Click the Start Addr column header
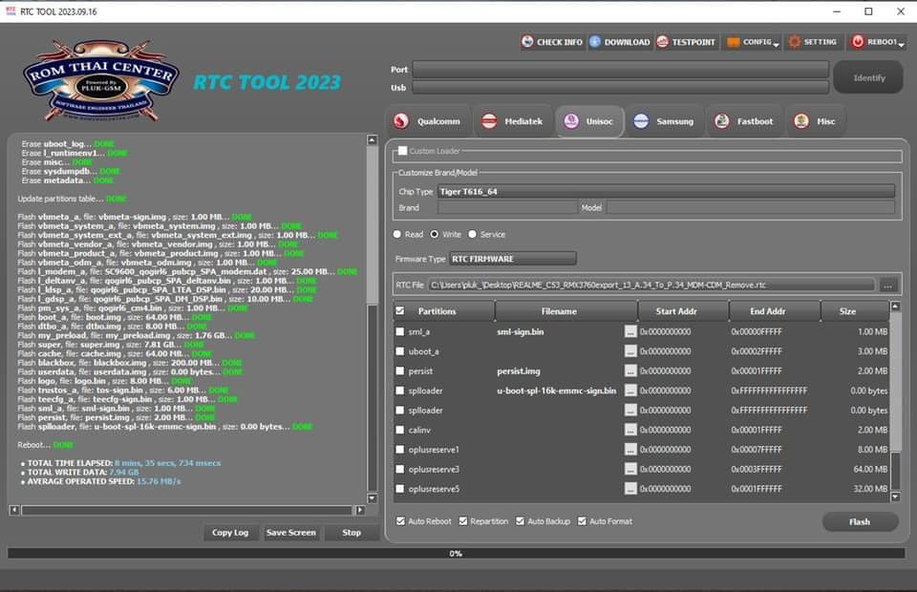Screen dimensions: 917x592 (683, 311)
